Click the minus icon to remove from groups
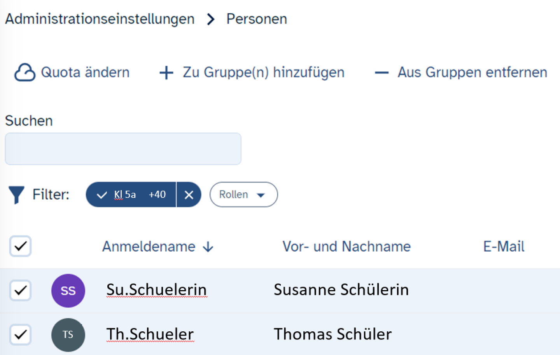 point(381,72)
